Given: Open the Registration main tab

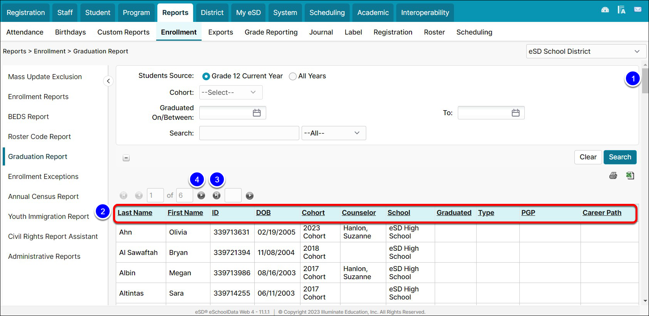Looking at the screenshot, I should [x=26, y=13].
